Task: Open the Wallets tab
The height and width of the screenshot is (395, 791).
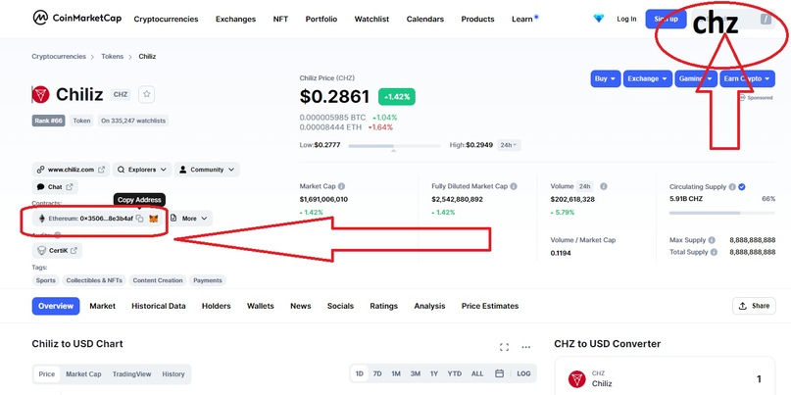Action: (x=261, y=306)
